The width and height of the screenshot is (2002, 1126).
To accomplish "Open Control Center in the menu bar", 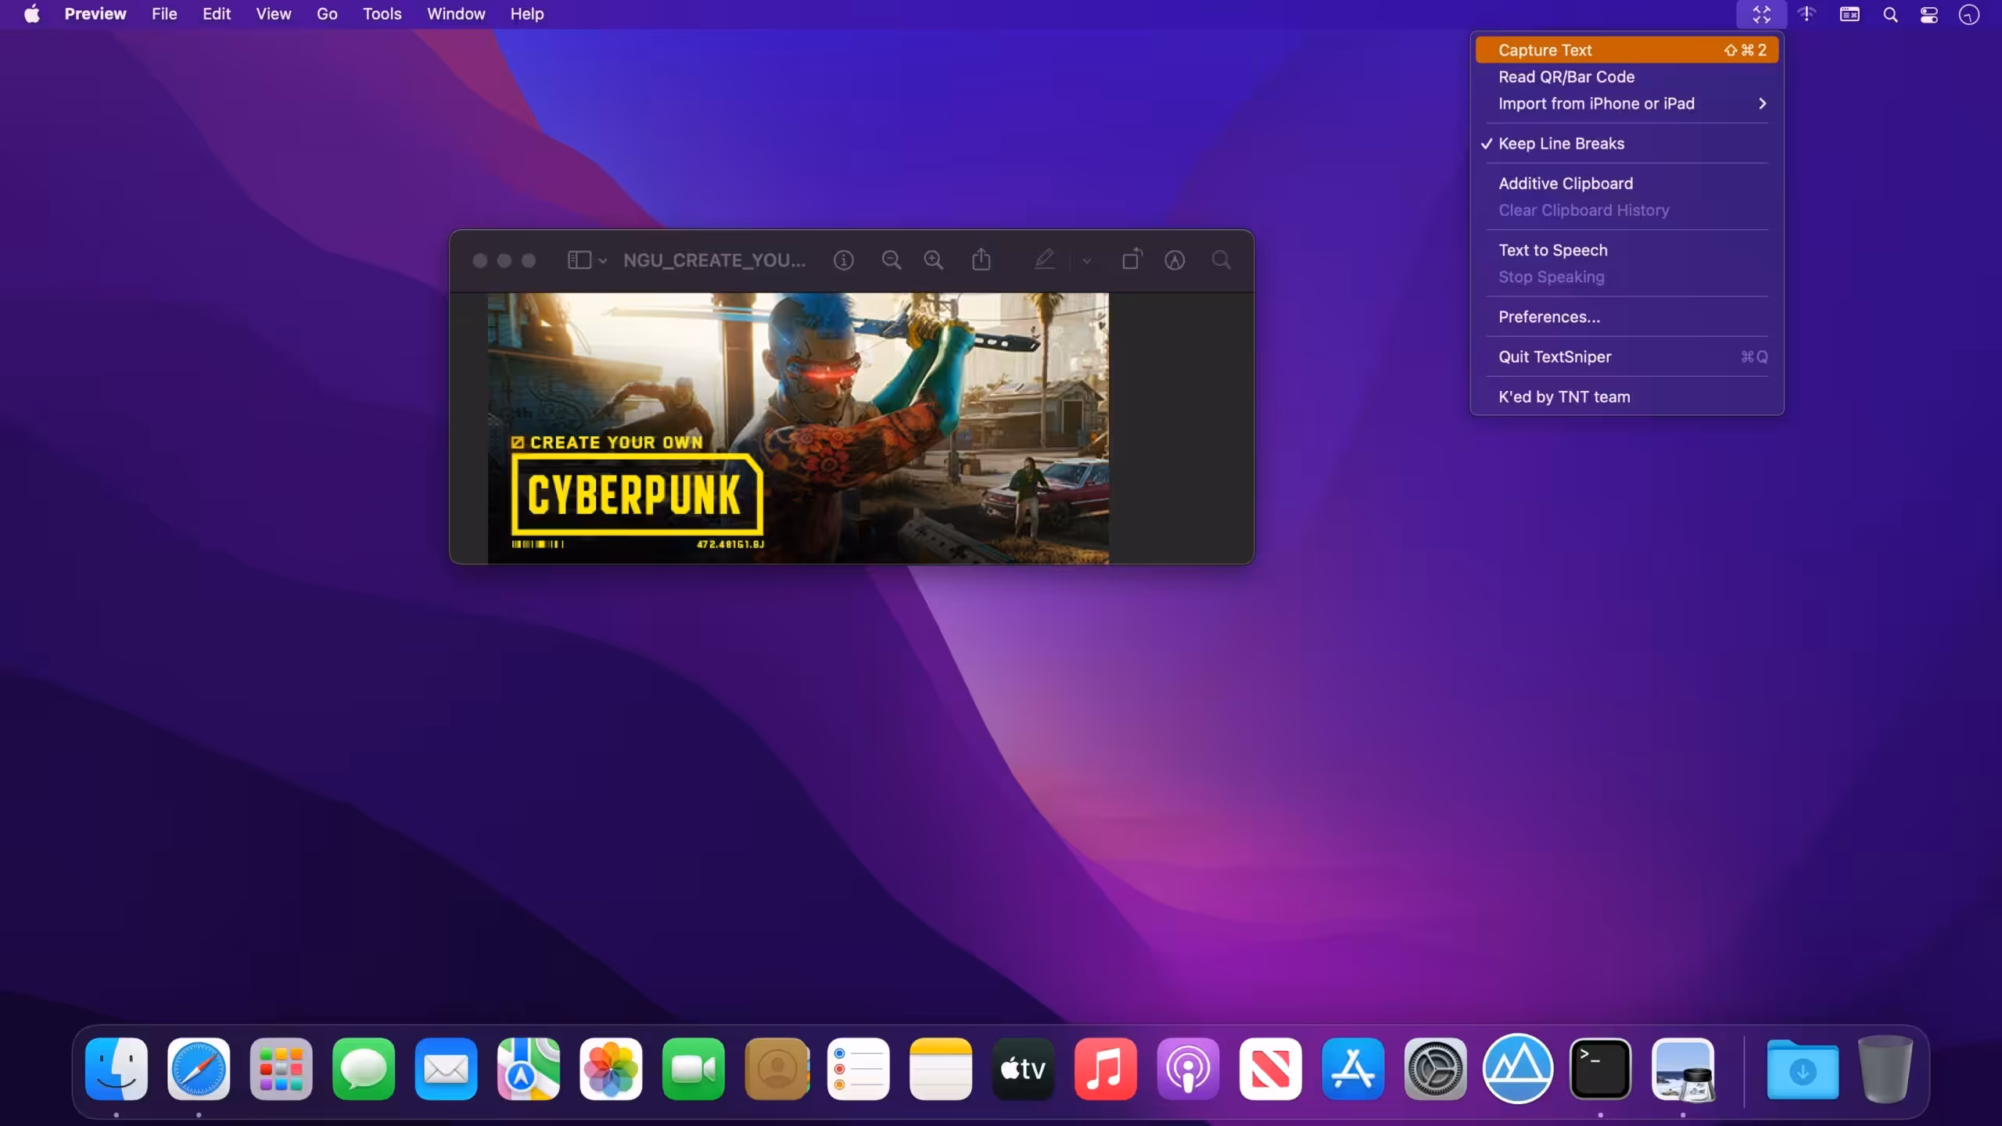I will 1929,14.
